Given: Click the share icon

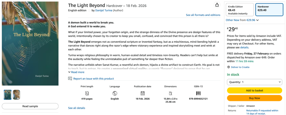Looking at the screenshot, I should point(217,5).
